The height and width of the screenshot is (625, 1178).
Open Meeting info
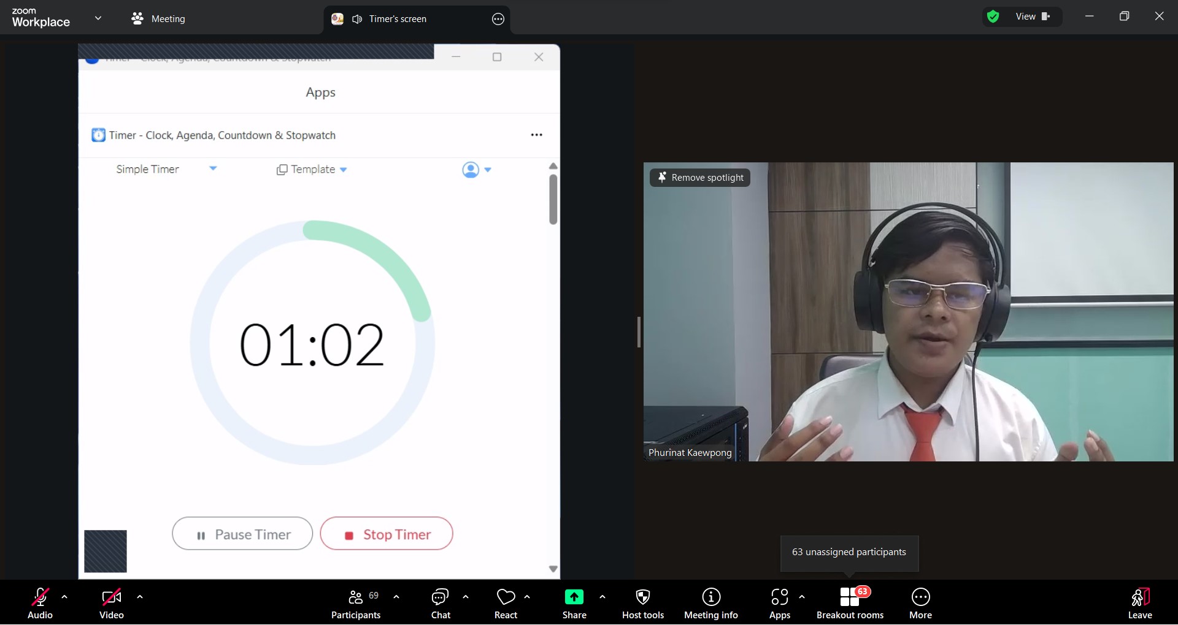coord(710,604)
